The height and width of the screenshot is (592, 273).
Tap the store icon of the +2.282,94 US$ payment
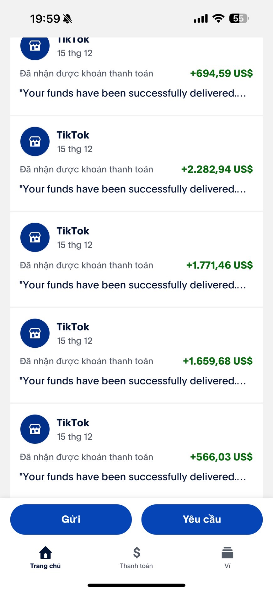(x=35, y=142)
